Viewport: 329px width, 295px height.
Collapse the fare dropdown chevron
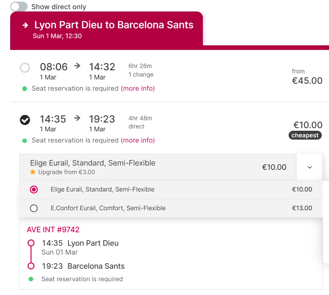[309, 167]
